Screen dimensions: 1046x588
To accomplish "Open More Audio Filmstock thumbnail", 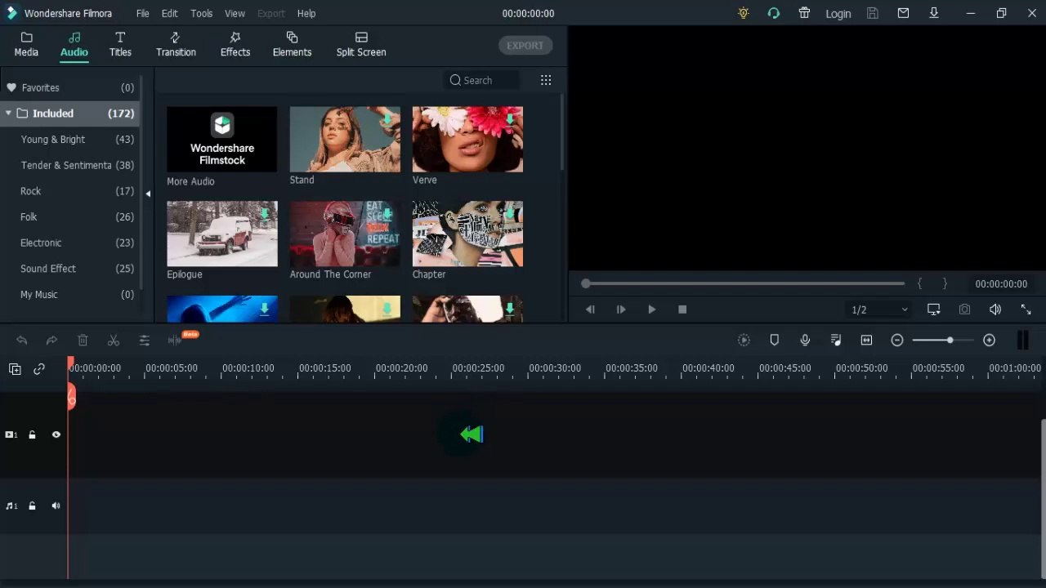I will click(222, 139).
